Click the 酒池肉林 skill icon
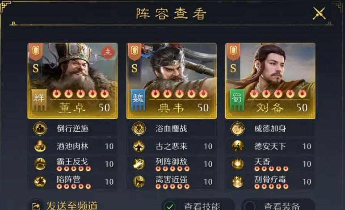345x210 pixels. pyautogui.click(x=40, y=146)
